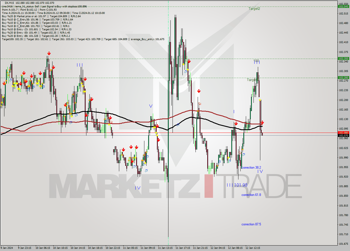The width and height of the screenshot is (350, 251).
Task: Select the 'correction 38.2' label
Action: [x=251, y=168]
